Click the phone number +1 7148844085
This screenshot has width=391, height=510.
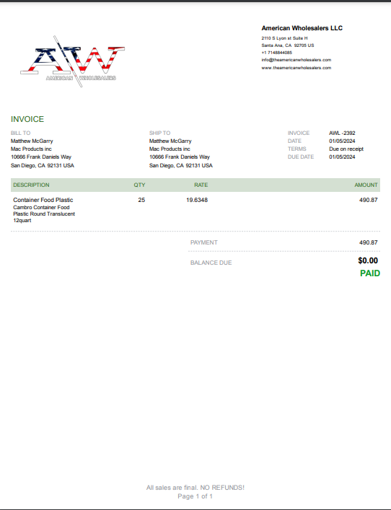pyautogui.click(x=276, y=53)
